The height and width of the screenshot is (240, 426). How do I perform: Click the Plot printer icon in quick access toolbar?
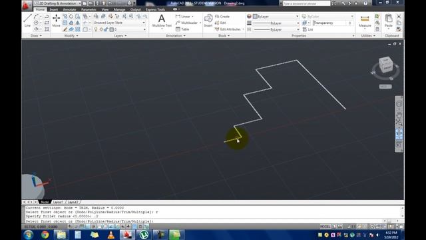point(130,3)
